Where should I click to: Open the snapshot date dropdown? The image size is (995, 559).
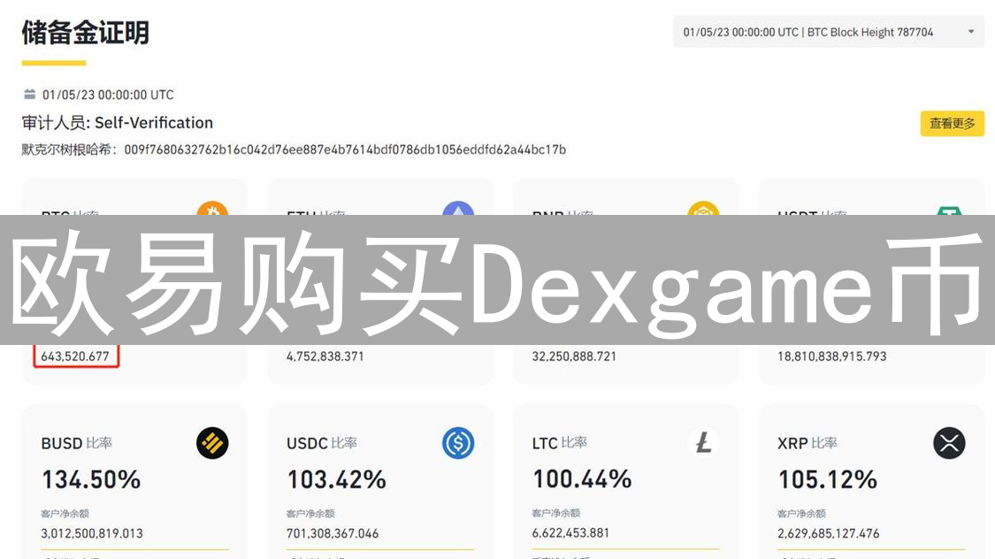tap(828, 32)
